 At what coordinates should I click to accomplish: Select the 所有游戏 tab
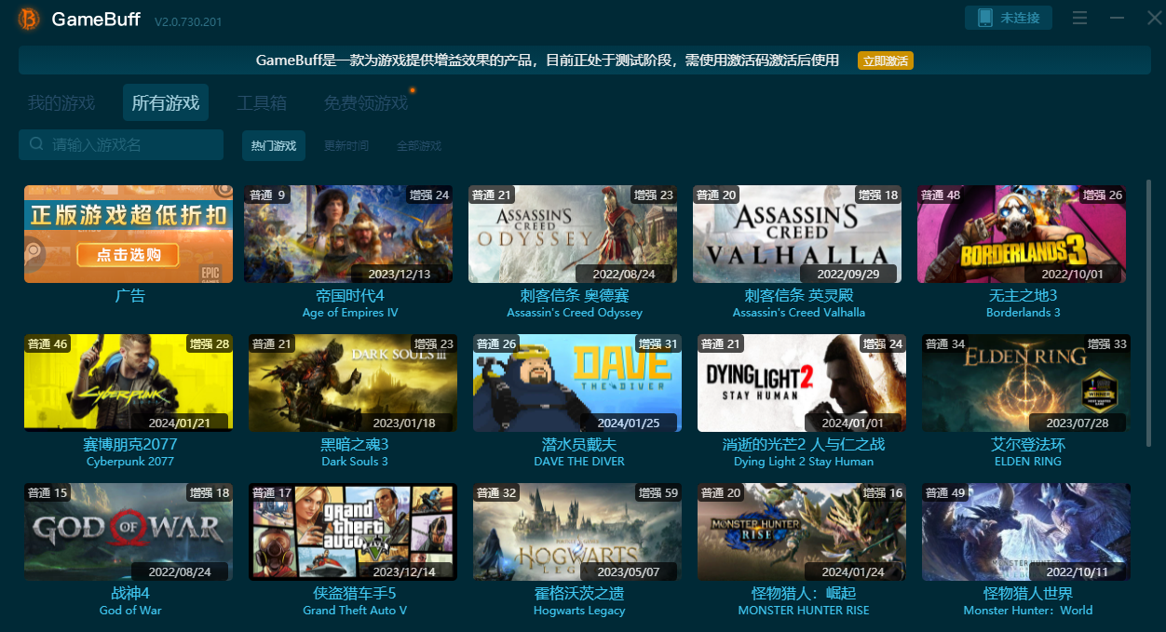point(166,102)
